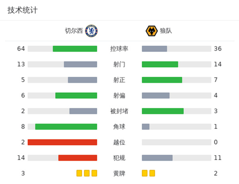
Task: Click Chelsea's third yellow card icon
Action: 94,173
